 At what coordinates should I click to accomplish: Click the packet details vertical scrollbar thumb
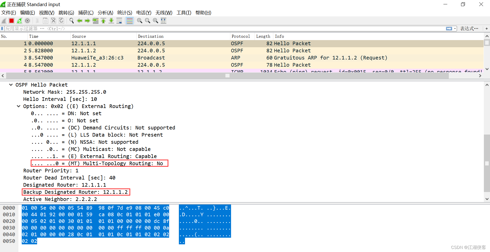pyautogui.click(x=487, y=163)
